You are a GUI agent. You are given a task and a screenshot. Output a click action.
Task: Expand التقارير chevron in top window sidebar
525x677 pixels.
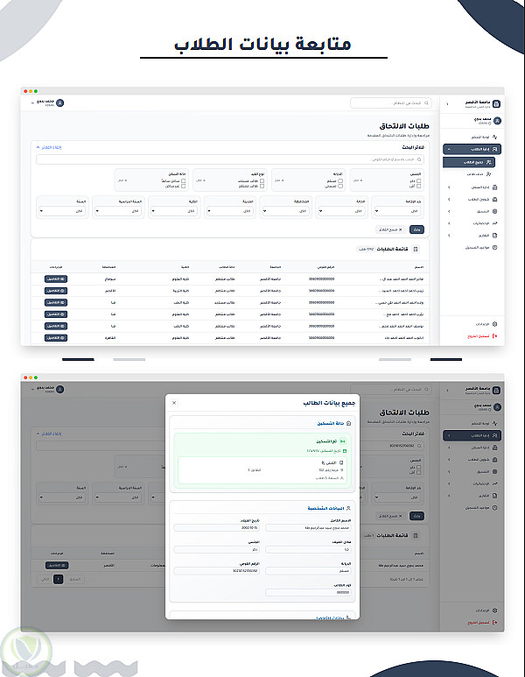pos(449,236)
